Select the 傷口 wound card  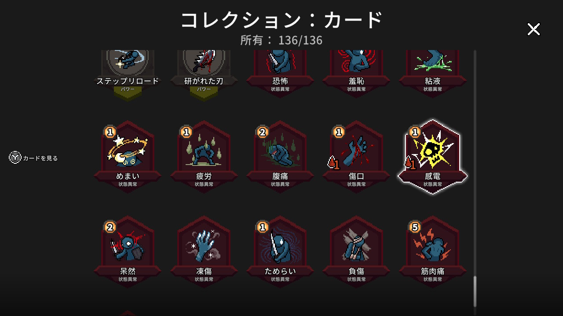point(356,157)
